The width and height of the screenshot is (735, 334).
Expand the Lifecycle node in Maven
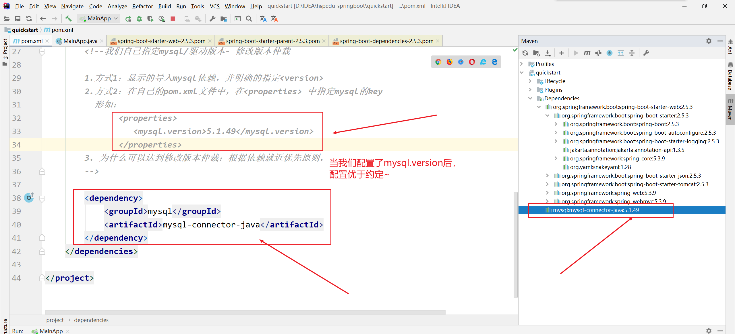(530, 81)
